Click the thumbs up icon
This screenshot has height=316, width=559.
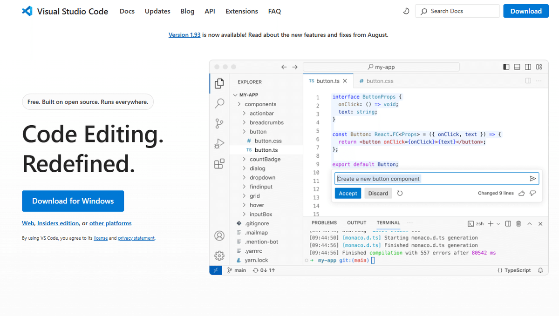pyautogui.click(x=521, y=193)
